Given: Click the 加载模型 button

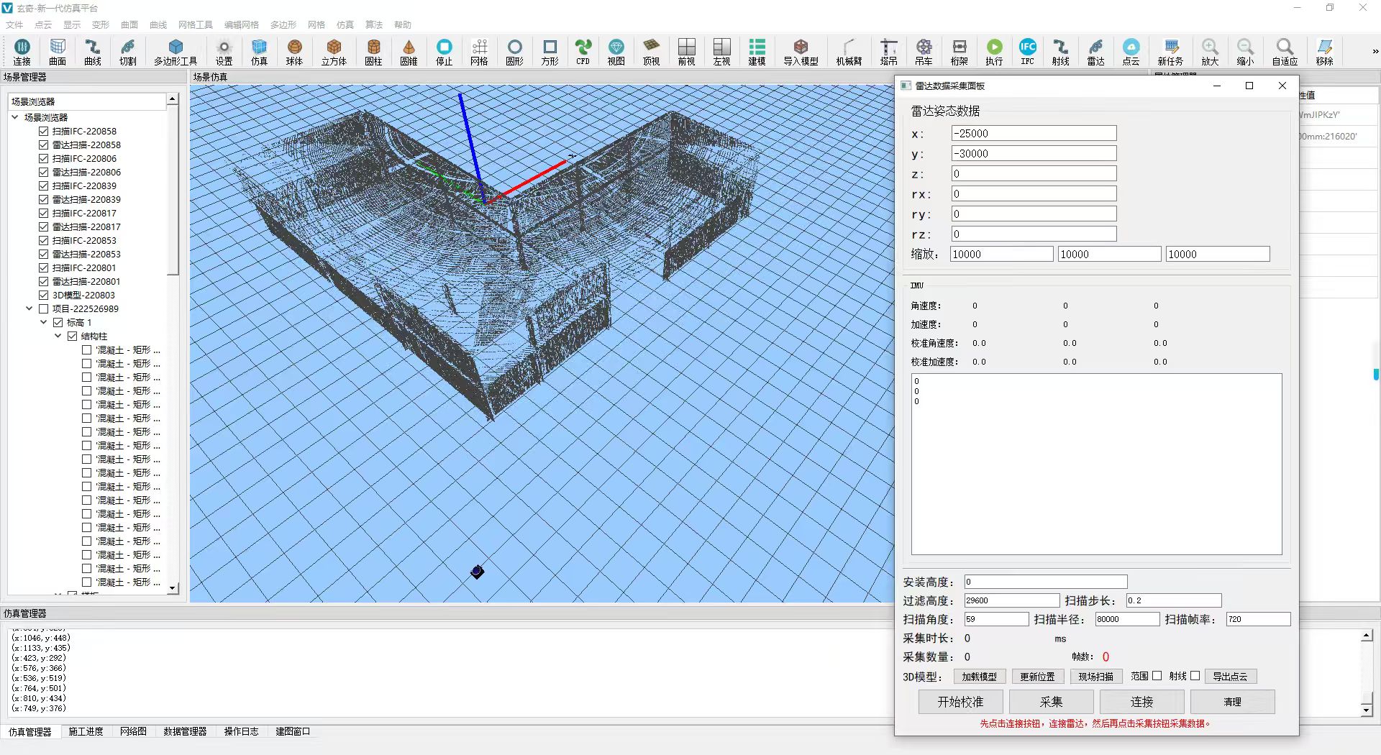Looking at the screenshot, I should [x=979, y=677].
